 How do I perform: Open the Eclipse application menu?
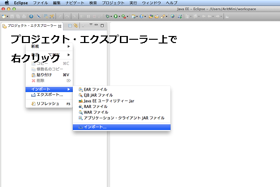pos(21,3)
